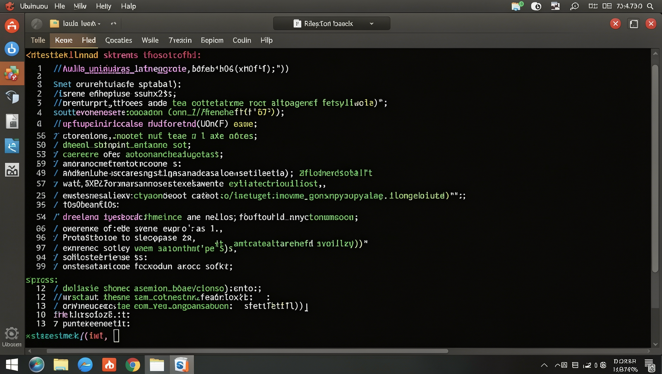This screenshot has height=374, width=662.
Task: Click the heading line ending with ihosoicofhd:
Action: coord(113,55)
